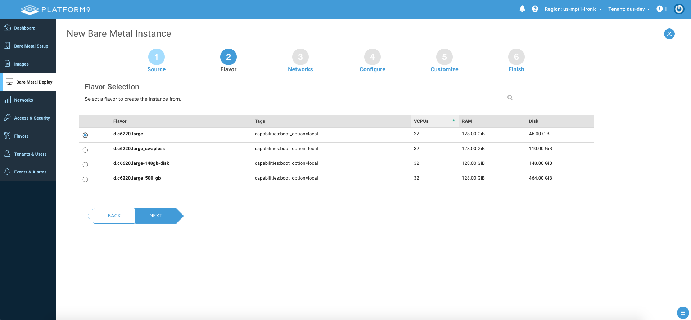Select the d.c6620.large-148gb-disk radio button
The width and height of the screenshot is (691, 320).
click(85, 165)
